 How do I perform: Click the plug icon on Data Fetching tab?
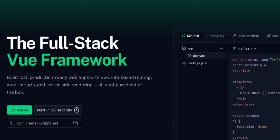[x=234, y=36]
